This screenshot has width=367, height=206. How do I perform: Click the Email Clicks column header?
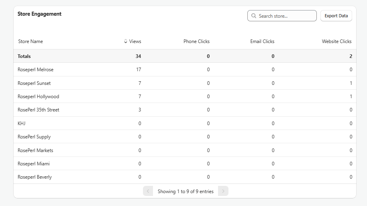coord(262,41)
